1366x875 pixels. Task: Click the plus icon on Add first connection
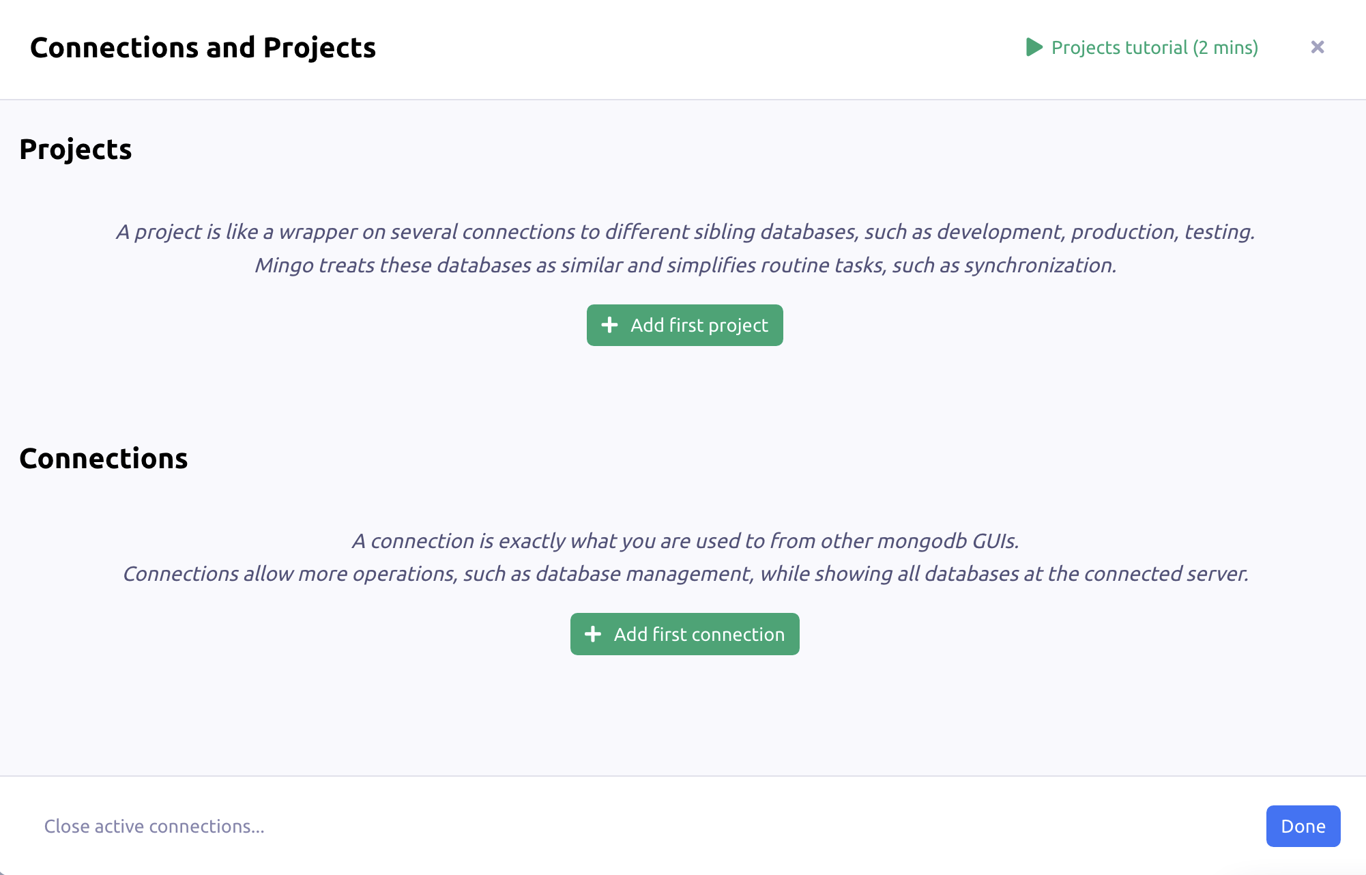(593, 635)
